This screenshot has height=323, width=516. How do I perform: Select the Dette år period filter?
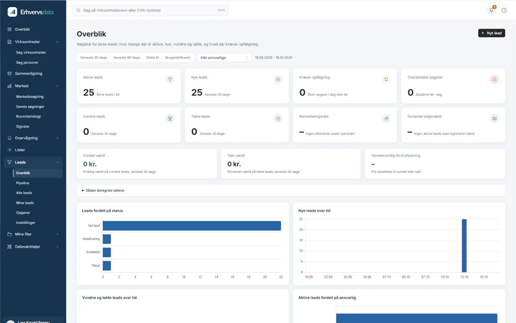click(x=153, y=57)
